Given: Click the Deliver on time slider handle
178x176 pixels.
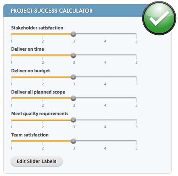Looking at the screenshot, I should (x=73, y=55).
